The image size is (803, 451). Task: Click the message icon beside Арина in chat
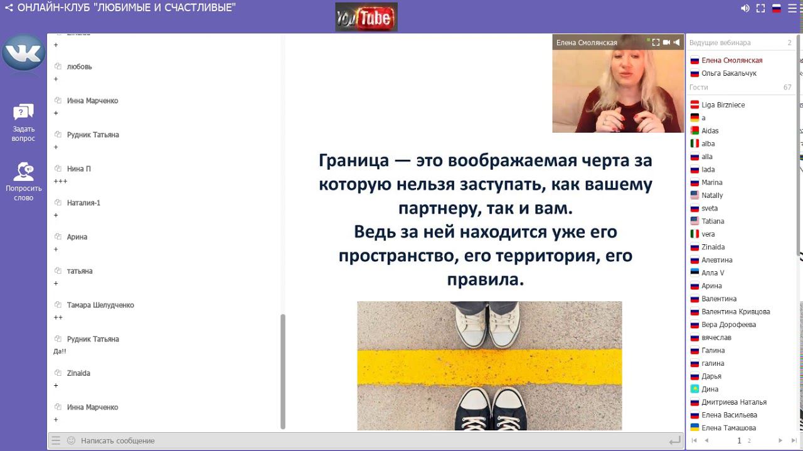point(58,237)
